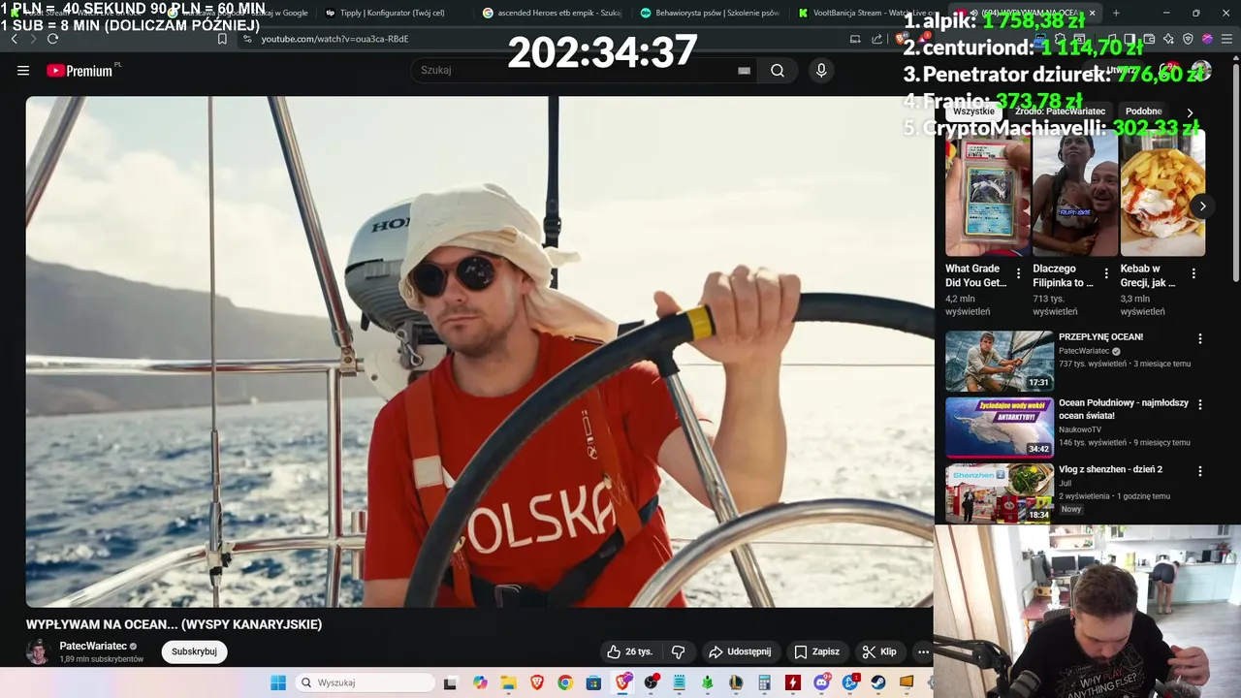Switch to 'Behawiorysta psów' browser tab

pyautogui.click(x=711, y=14)
